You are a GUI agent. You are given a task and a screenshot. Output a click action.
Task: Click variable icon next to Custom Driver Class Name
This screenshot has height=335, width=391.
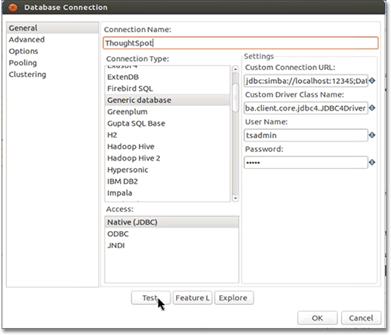pos(372,108)
